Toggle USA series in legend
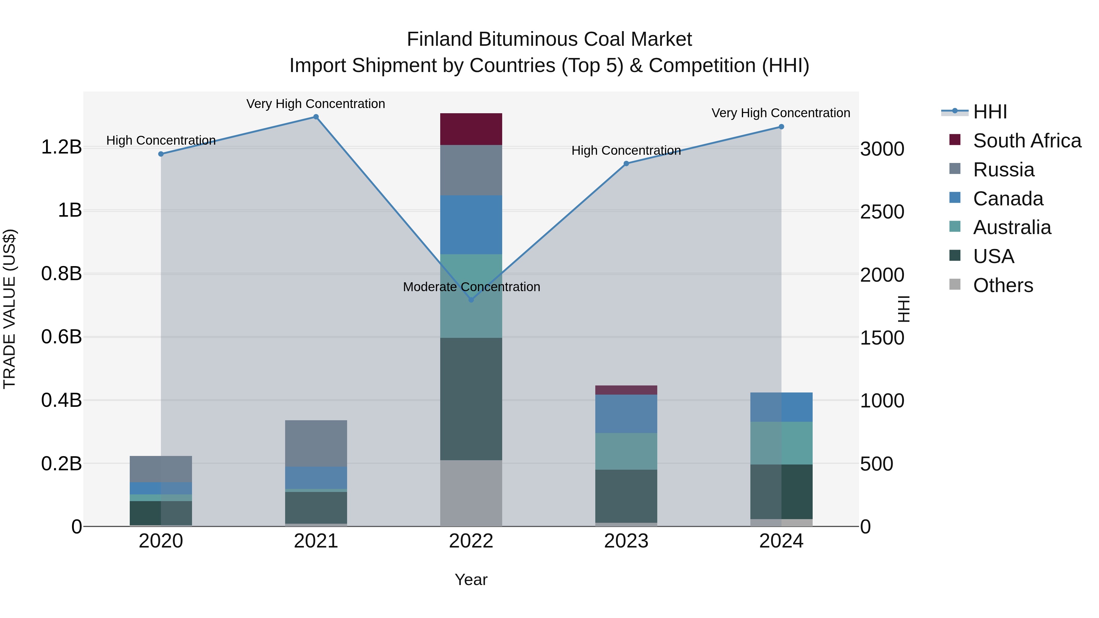The image size is (1099, 618). click(982, 256)
